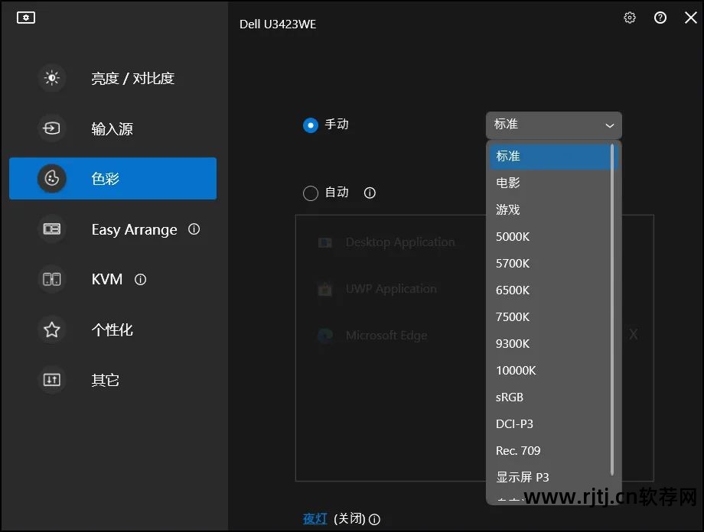Open the info tooltip next to KVM

(x=140, y=280)
